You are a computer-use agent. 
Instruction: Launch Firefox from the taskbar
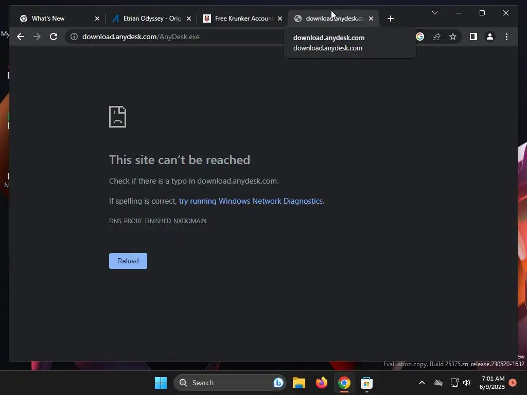(322, 383)
